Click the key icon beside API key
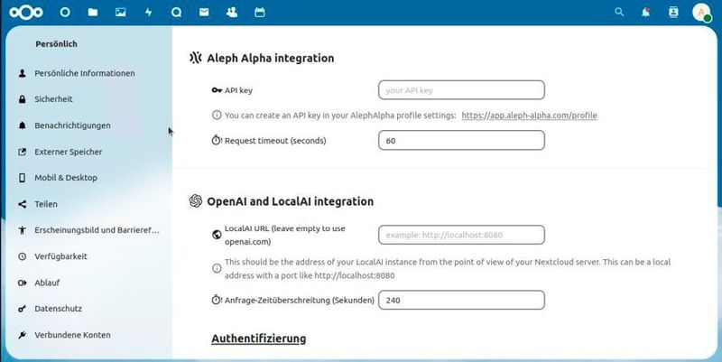 tap(217, 90)
